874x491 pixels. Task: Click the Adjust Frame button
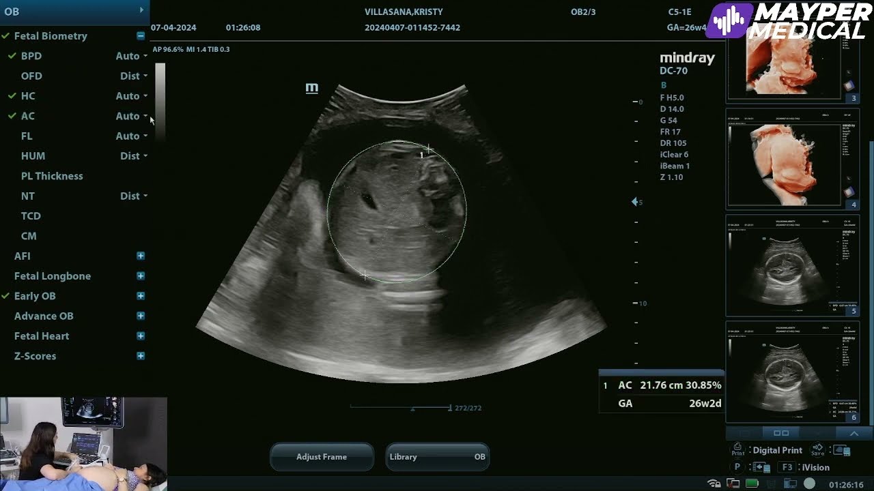[322, 457]
